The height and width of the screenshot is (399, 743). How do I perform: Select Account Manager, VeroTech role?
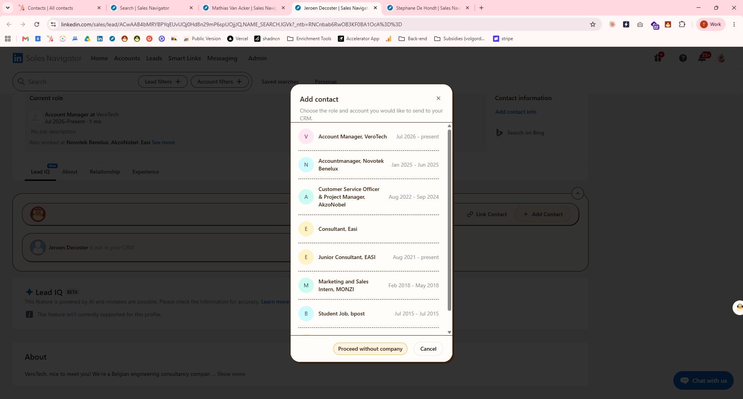(368, 136)
